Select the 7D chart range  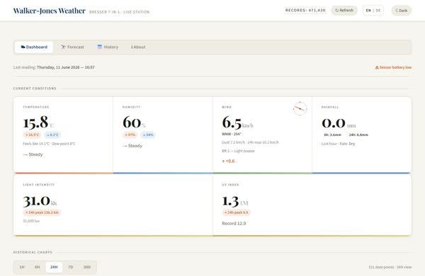pos(70,267)
